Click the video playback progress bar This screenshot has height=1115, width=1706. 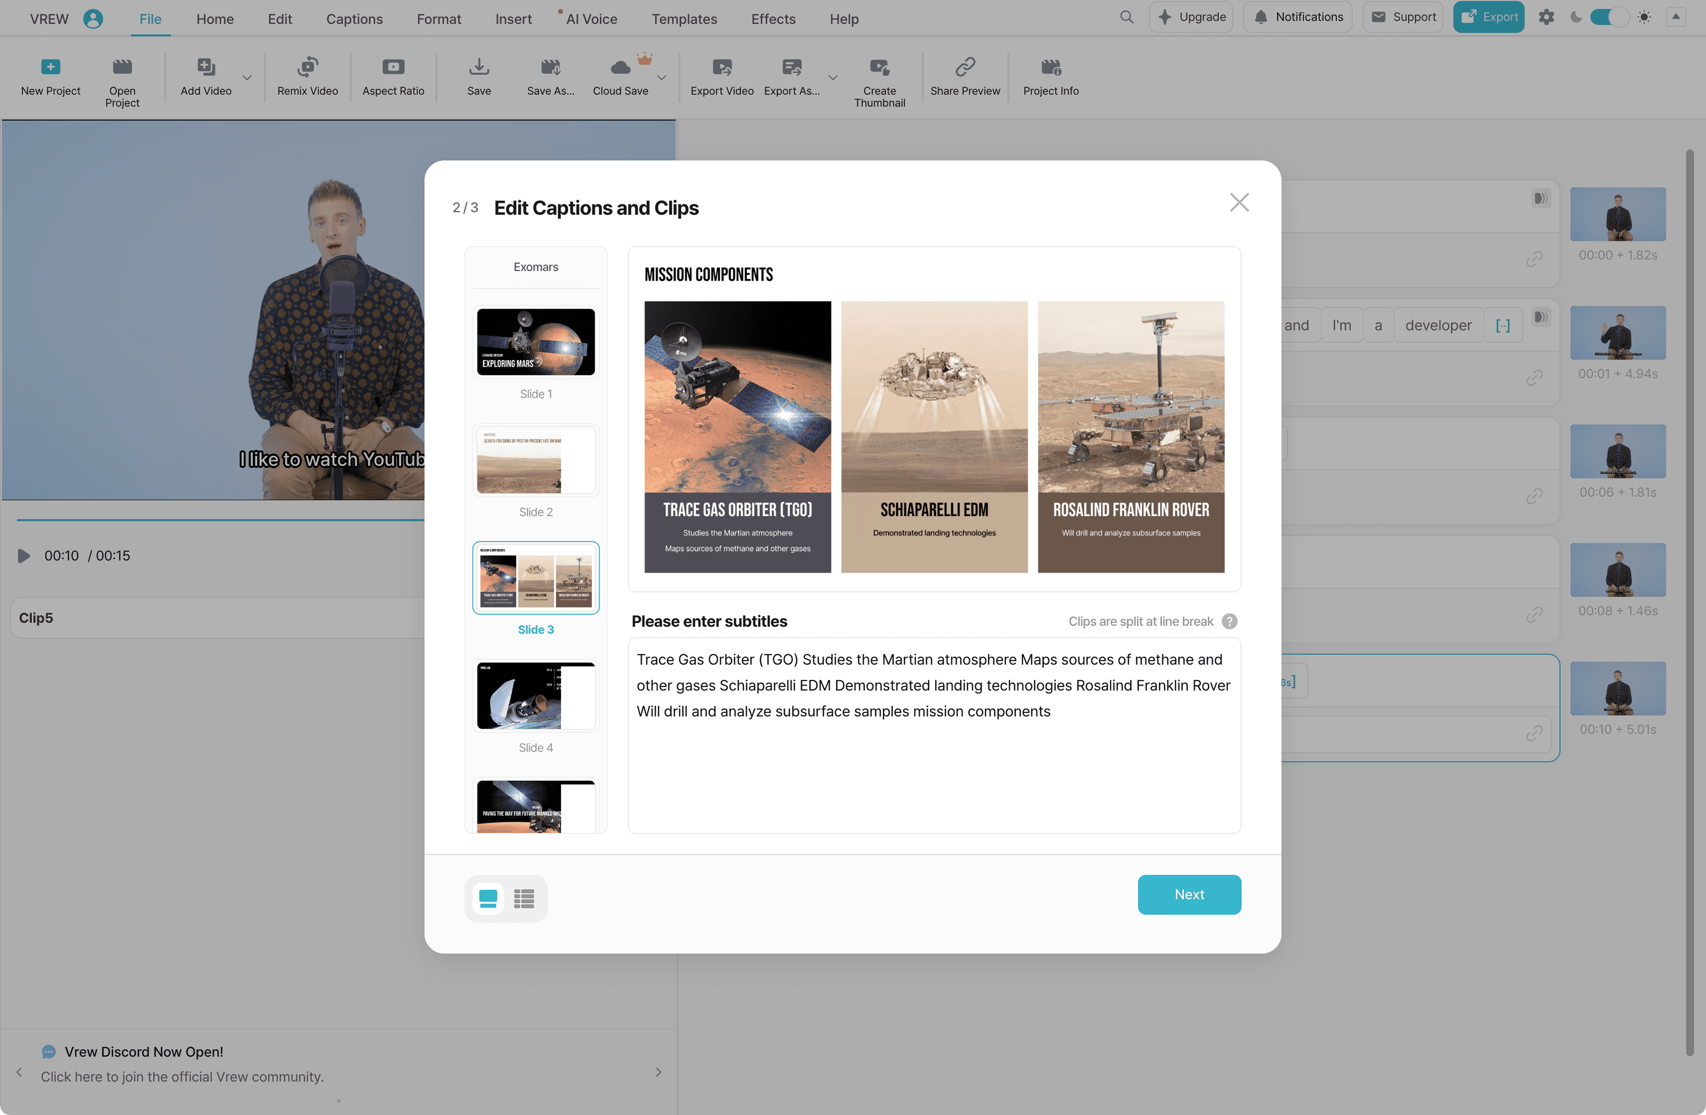coord(215,519)
